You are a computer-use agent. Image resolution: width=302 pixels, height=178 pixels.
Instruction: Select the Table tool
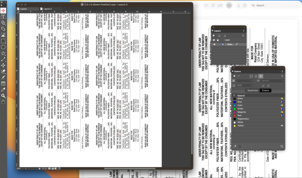3,84
